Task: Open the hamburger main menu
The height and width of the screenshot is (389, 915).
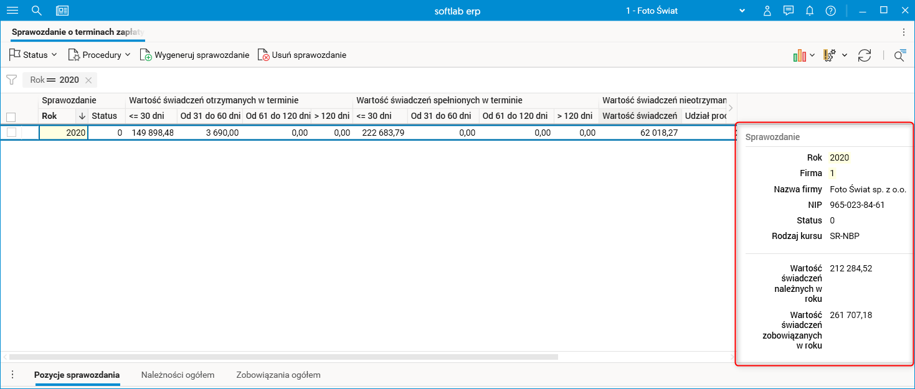Action: tap(12, 11)
